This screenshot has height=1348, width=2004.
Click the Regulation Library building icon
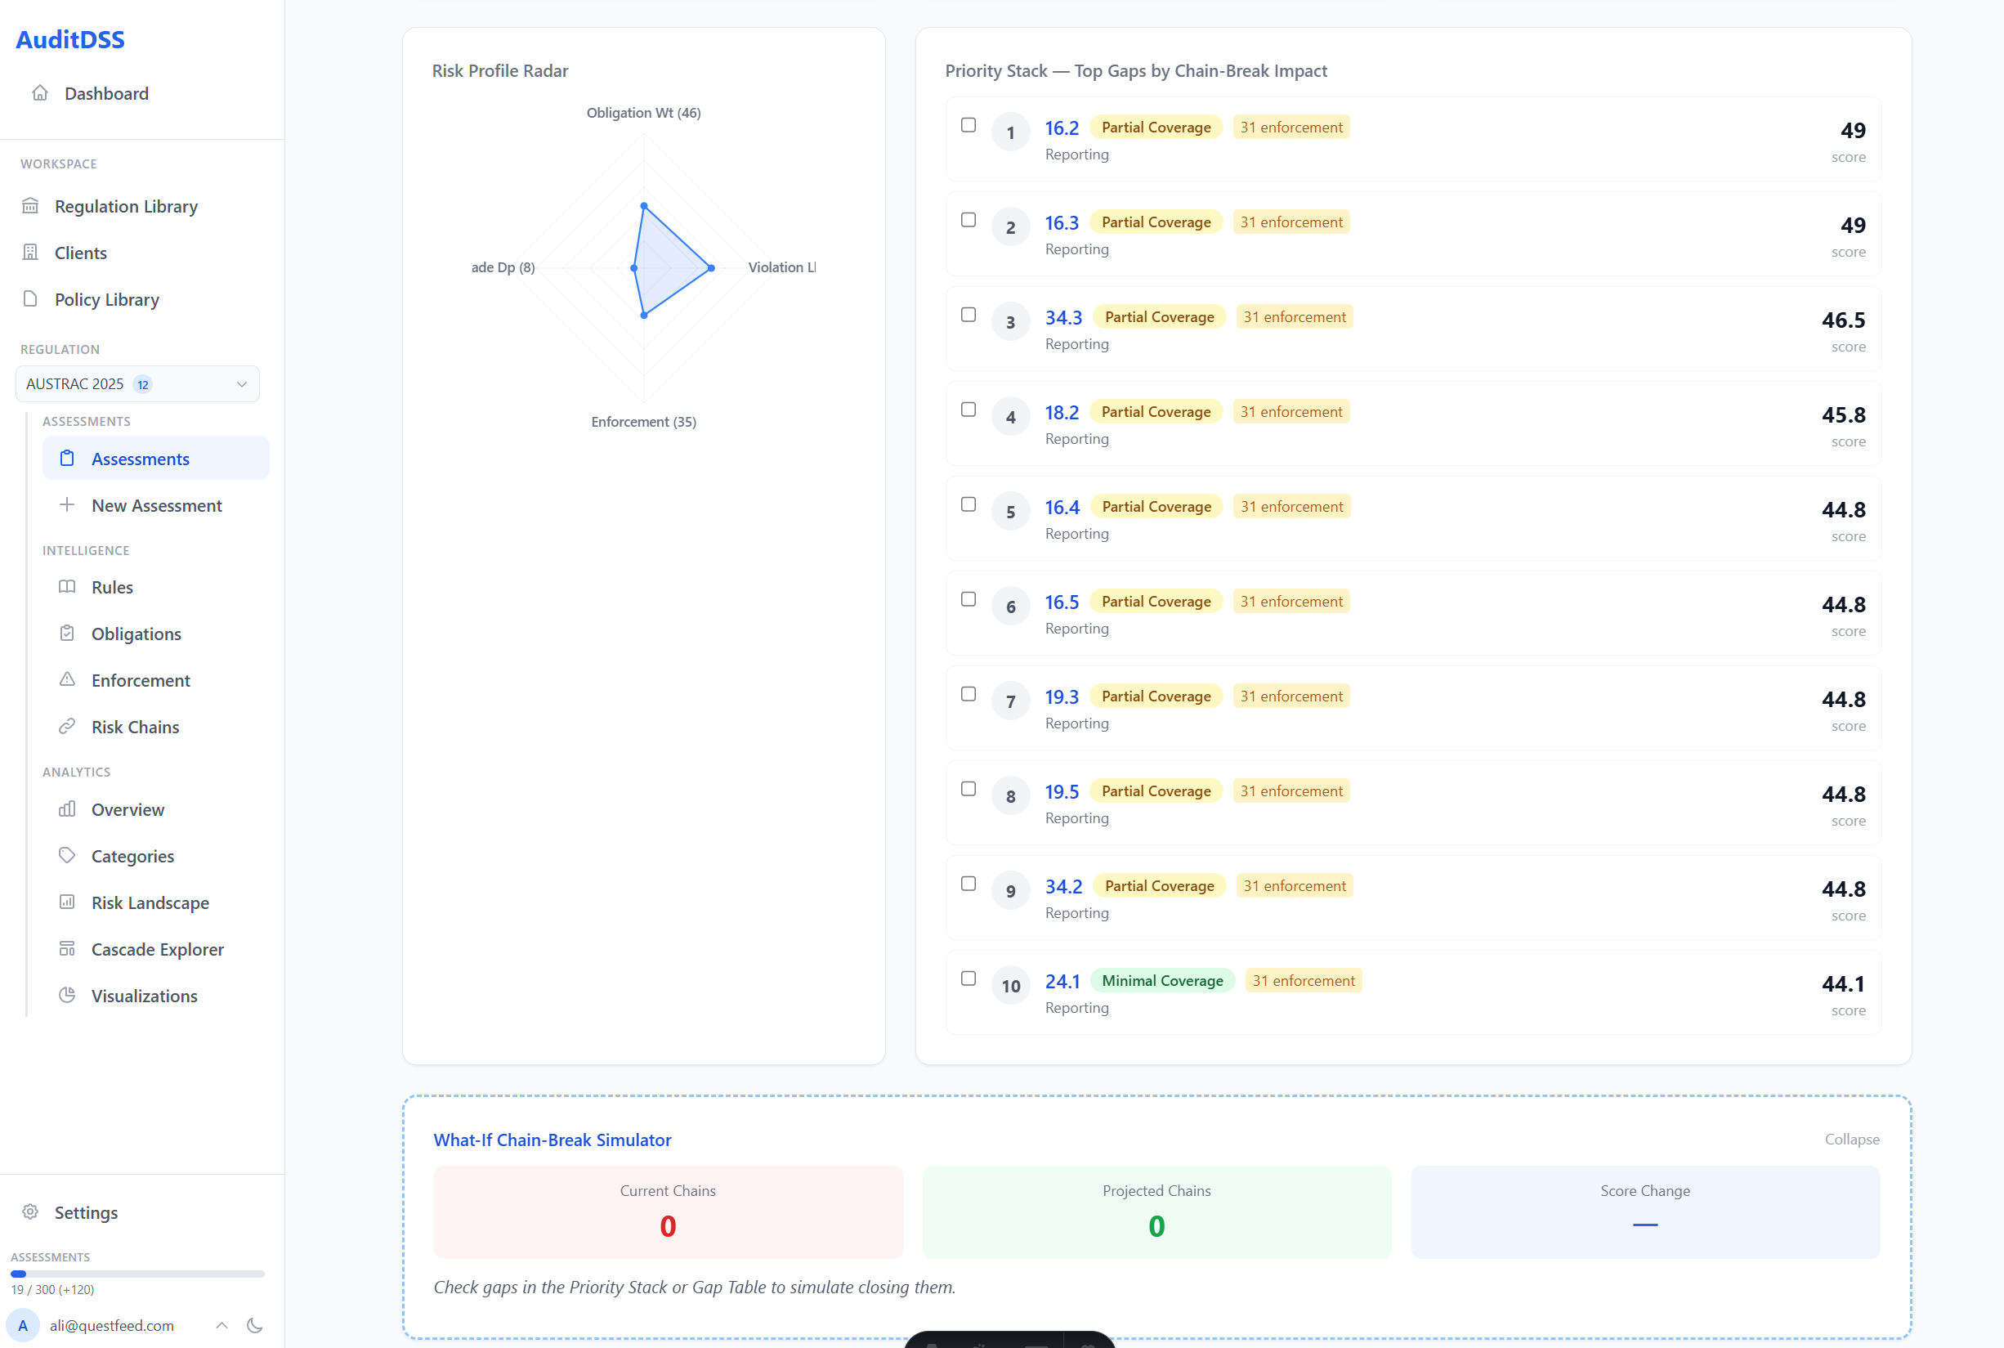pos(30,205)
